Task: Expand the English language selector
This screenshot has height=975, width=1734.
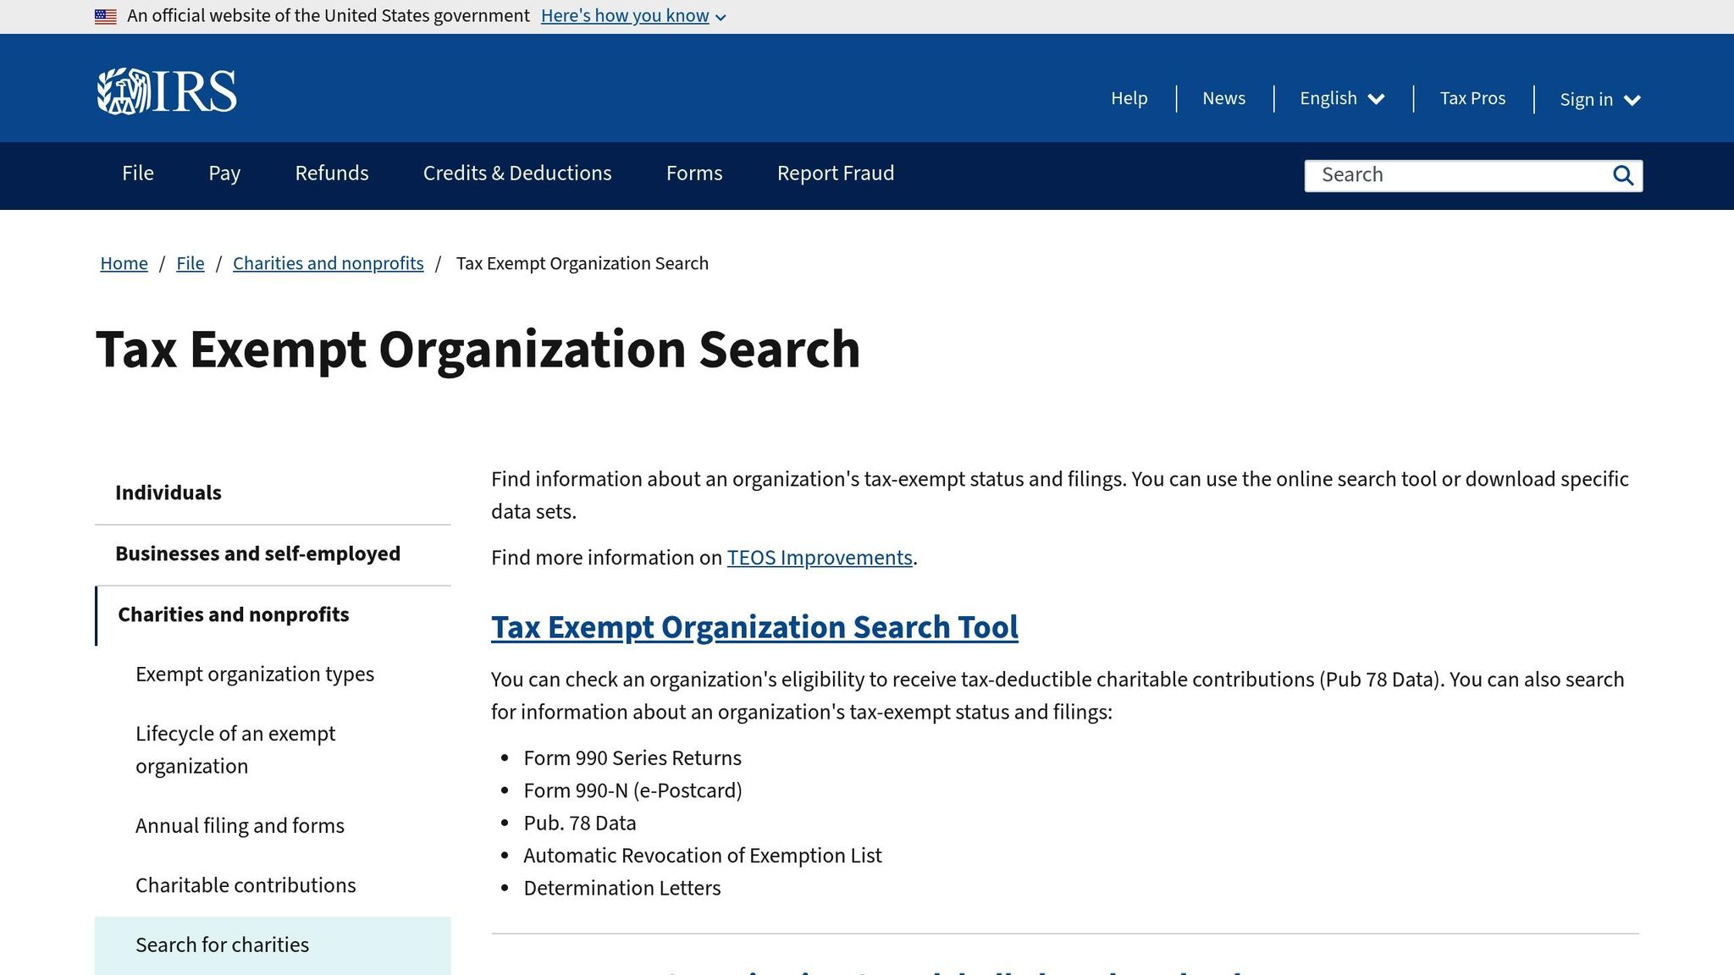Action: tap(1341, 98)
